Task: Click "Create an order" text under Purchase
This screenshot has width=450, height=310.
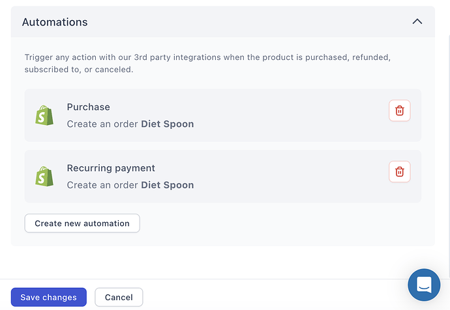Action: coord(102,124)
